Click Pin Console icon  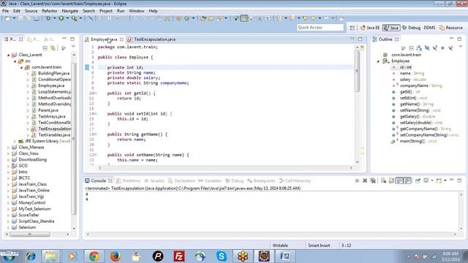[x=418, y=180]
